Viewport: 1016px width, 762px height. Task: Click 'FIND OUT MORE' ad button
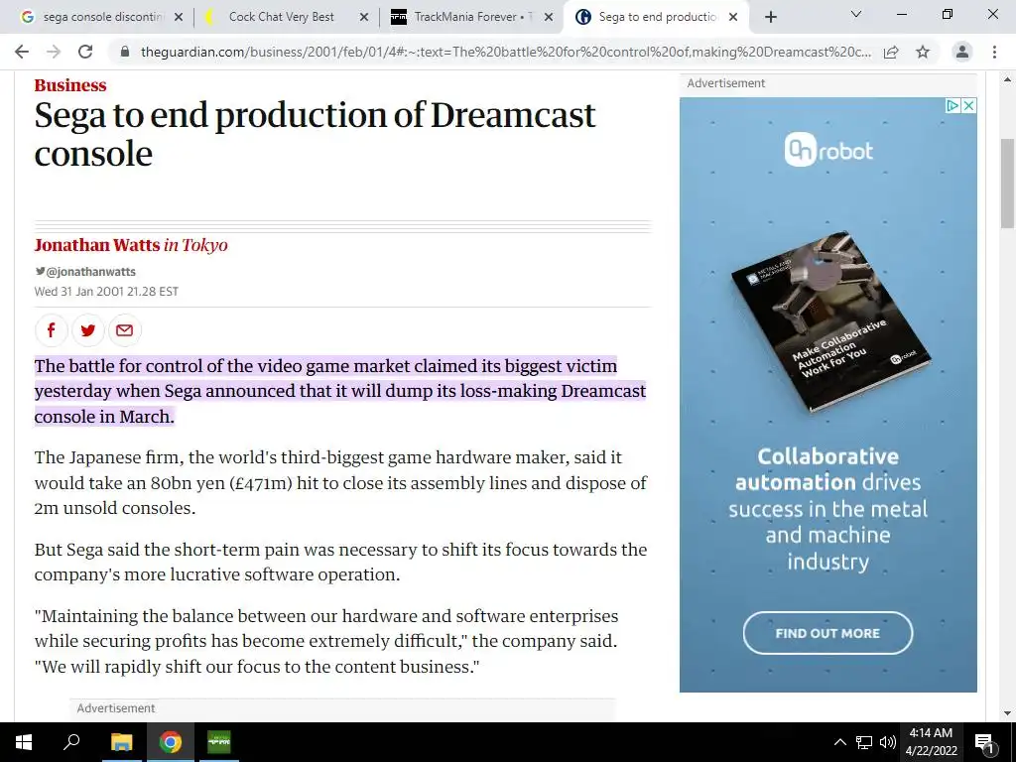tap(827, 633)
